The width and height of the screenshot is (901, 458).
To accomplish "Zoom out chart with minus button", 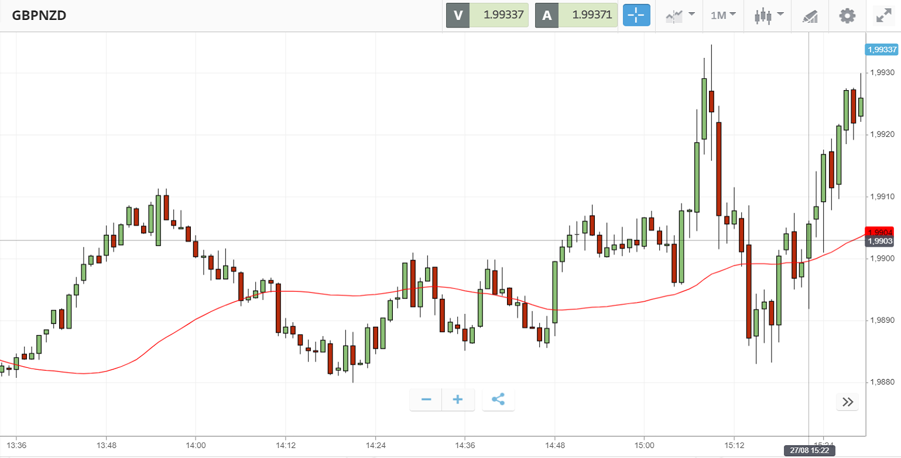I will coord(426,400).
